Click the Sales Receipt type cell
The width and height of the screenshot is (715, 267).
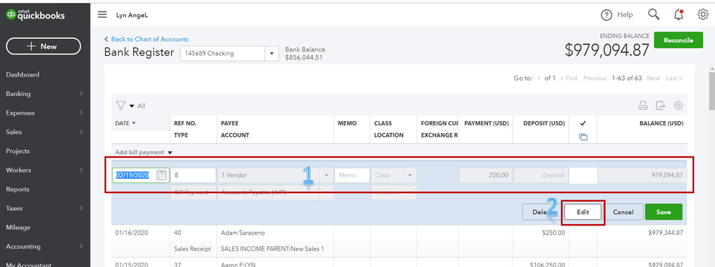pos(193,248)
